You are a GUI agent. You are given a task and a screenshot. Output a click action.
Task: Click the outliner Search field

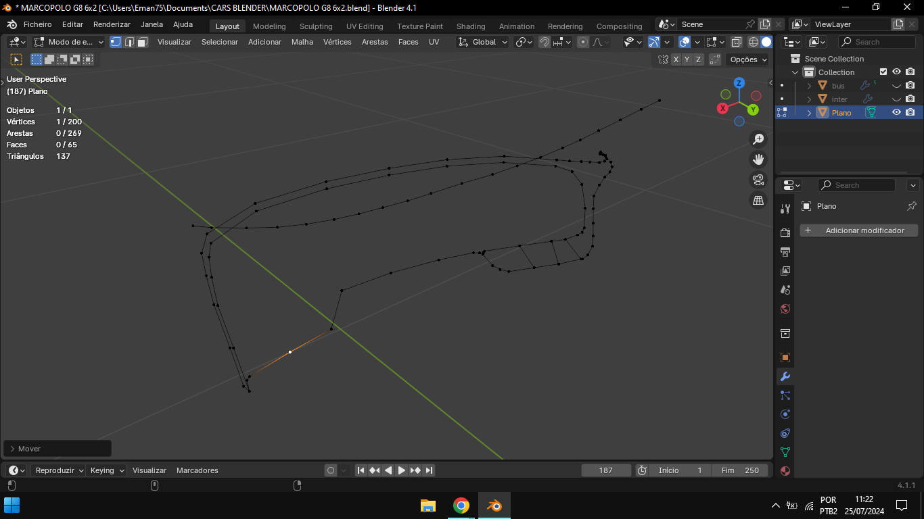(x=877, y=42)
